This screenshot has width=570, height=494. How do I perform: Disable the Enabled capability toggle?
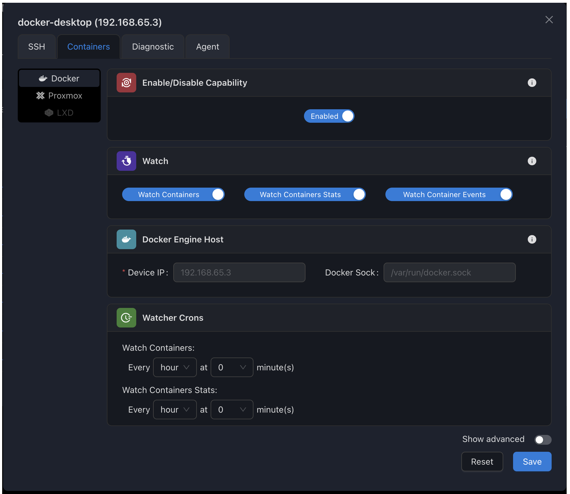329,116
